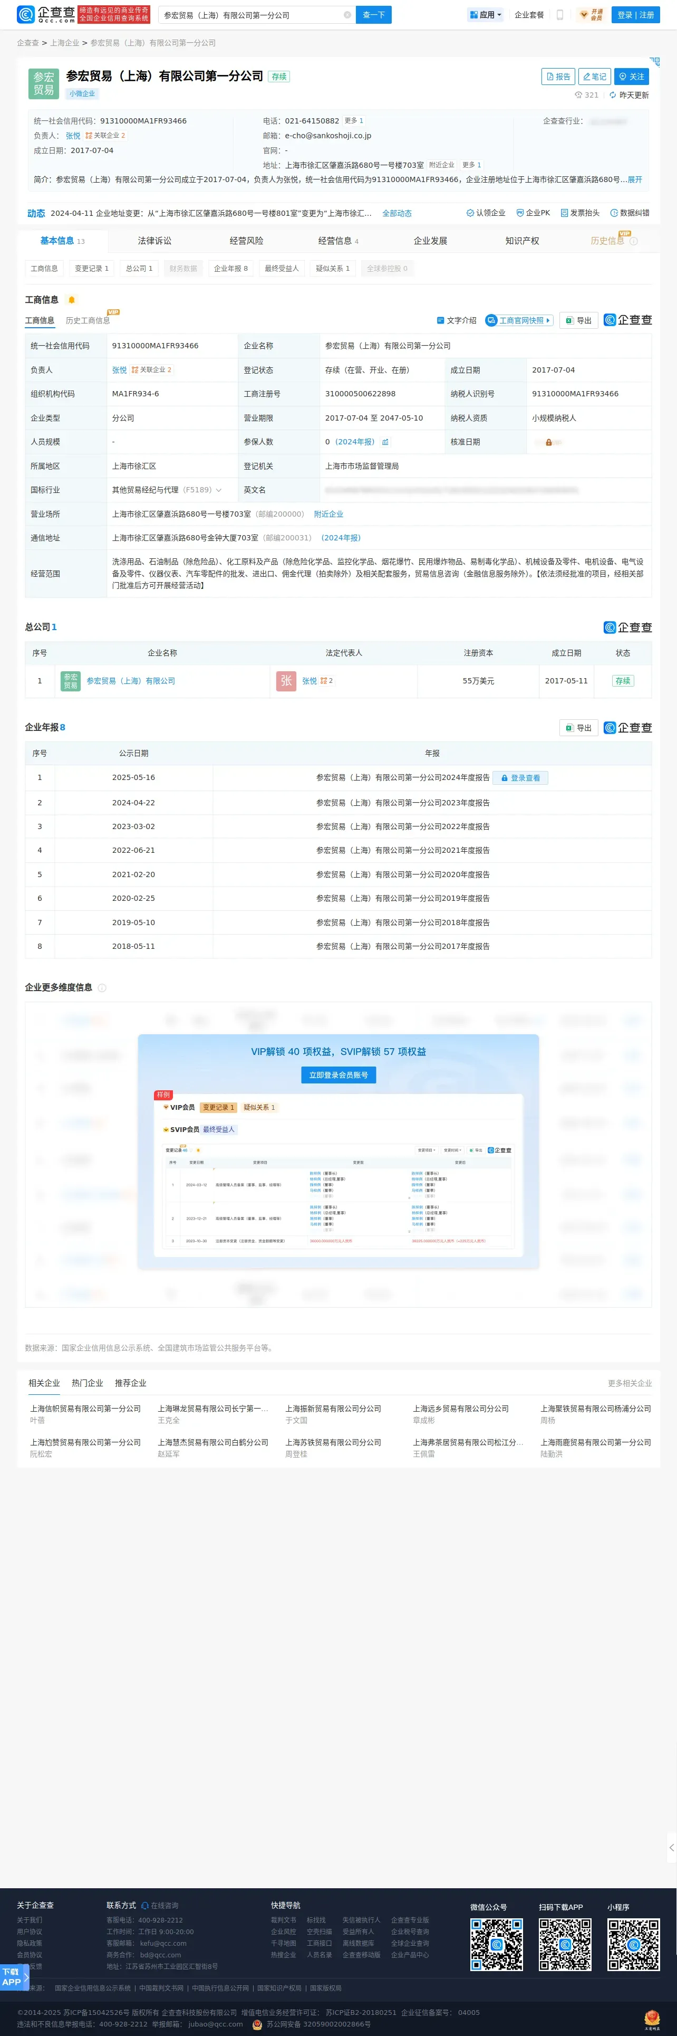
Task: Switch to 历史工商信息 VIP tab
Action: coord(89,319)
